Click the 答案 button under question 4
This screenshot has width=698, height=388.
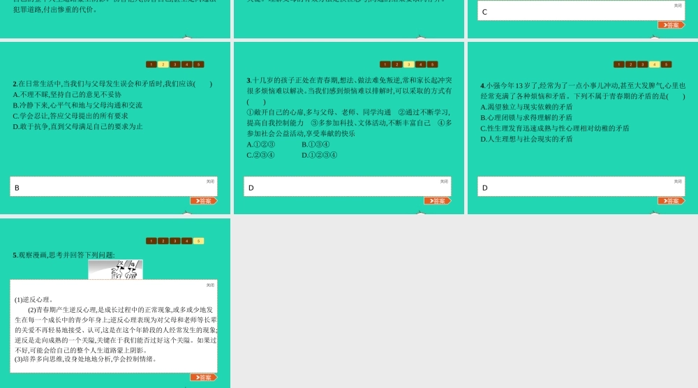tap(671, 201)
